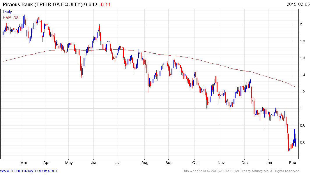
Task: Click the 'Feb' month label on axis
Action: (292, 162)
